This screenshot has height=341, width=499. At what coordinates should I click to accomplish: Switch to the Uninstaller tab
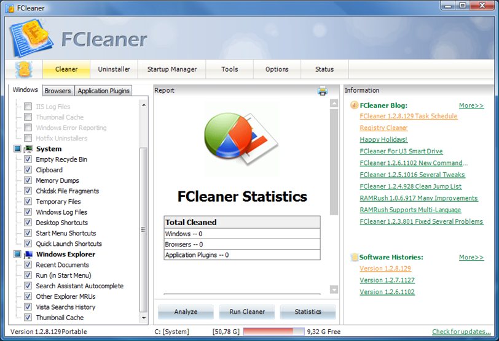point(114,69)
